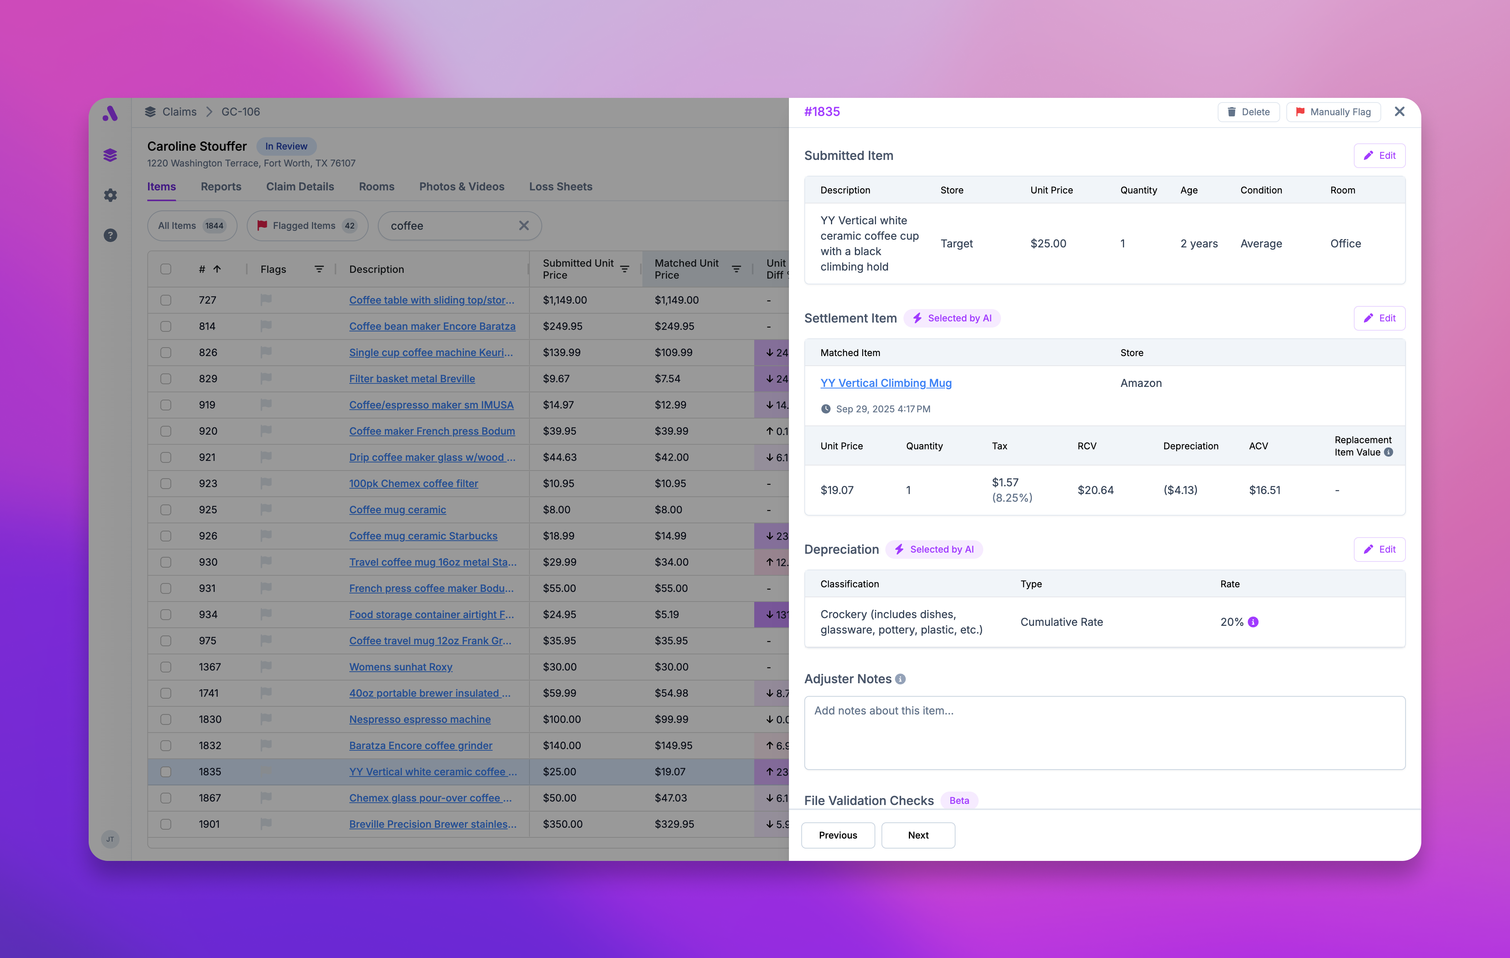This screenshot has width=1510, height=958.
Task: Open the Flags column filter
Action: tap(319, 269)
